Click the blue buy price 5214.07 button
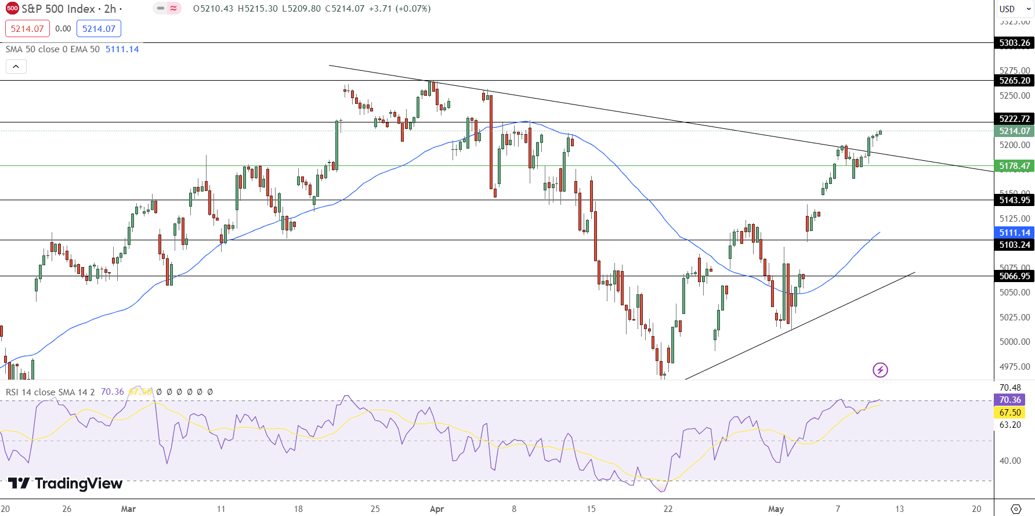 (99, 28)
